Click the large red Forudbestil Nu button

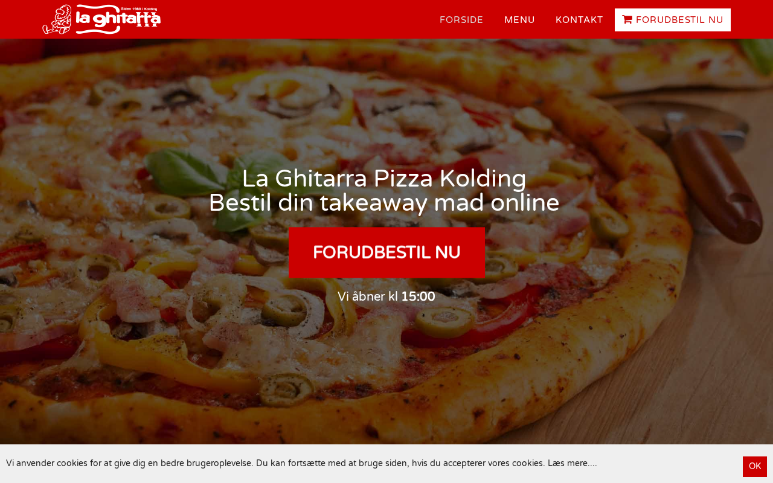[386, 252]
